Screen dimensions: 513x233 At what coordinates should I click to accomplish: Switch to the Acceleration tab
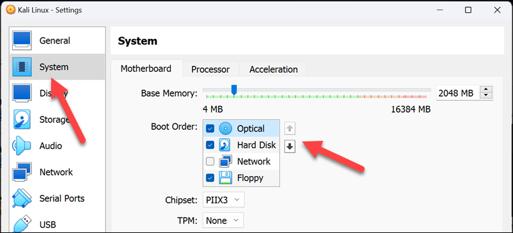[x=274, y=69]
